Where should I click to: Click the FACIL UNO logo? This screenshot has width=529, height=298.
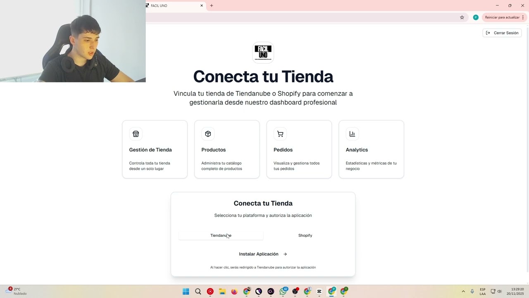coord(263,53)
